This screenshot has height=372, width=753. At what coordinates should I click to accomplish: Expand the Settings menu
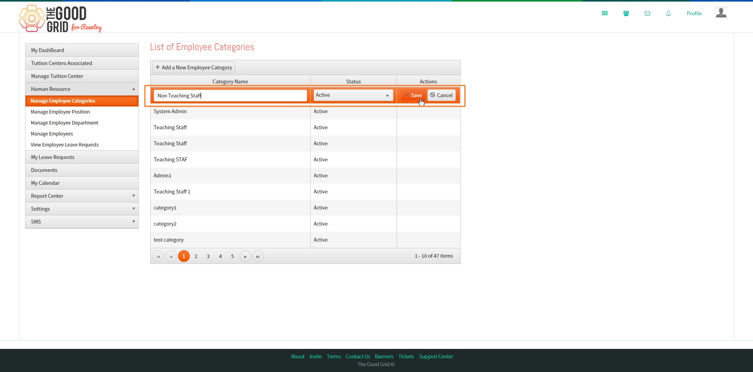click(82, 209)
